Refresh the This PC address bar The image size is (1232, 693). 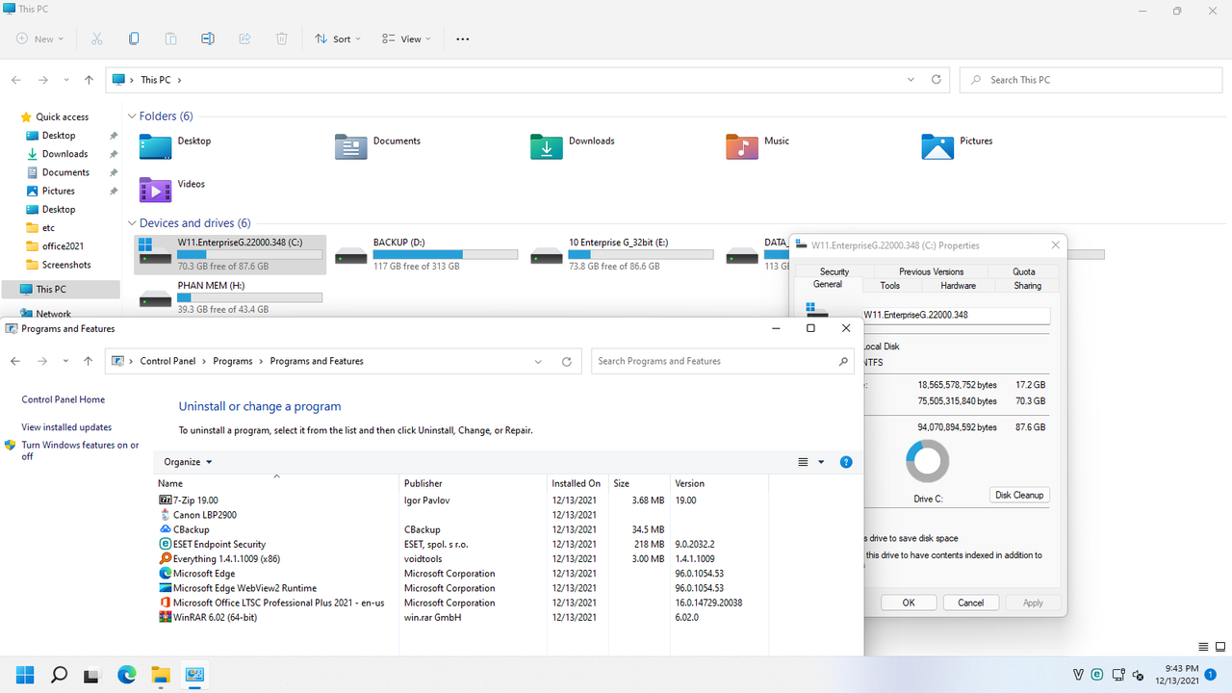[937, 80]
